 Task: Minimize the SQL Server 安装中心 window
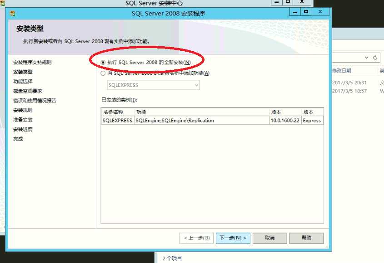pos(276,2)
